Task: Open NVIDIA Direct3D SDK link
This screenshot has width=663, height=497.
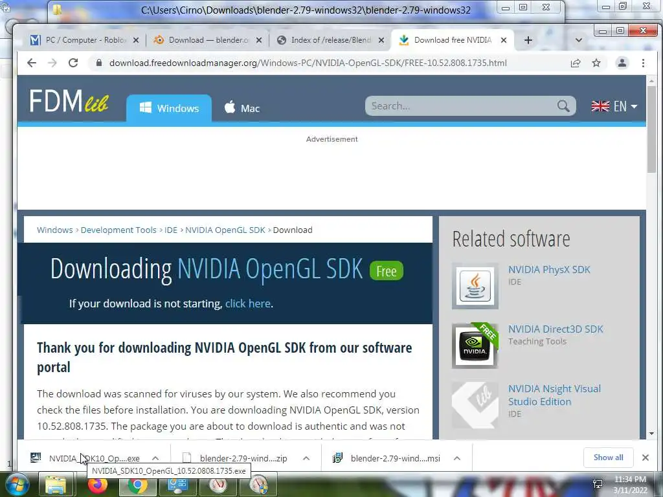Action: click(556, 329)
